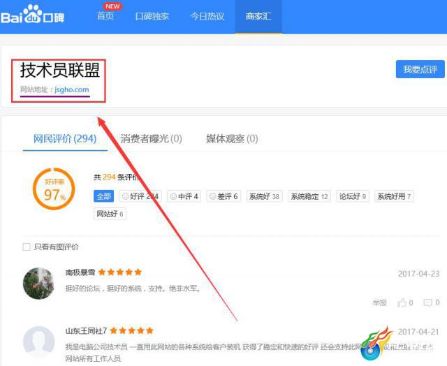Click 南极暴雪's five-star rating
This screenshot has height=366, width=447.
tap(119, 272)
